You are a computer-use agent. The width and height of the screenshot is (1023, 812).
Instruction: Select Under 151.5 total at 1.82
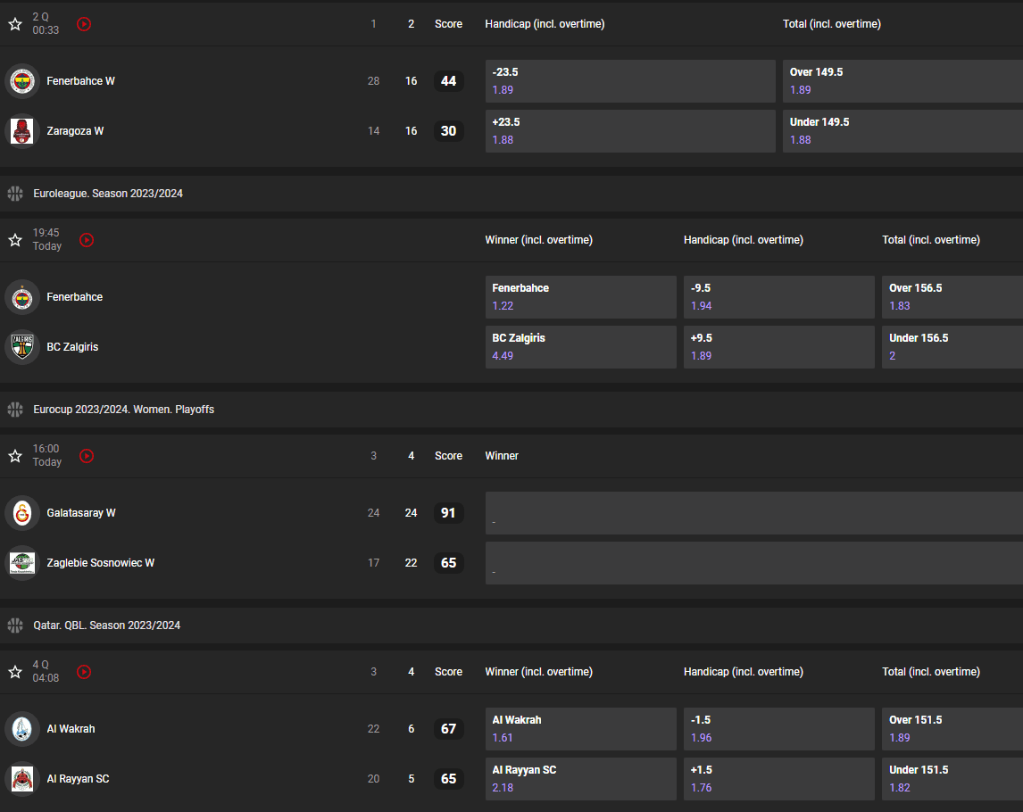tap(952, 779)
